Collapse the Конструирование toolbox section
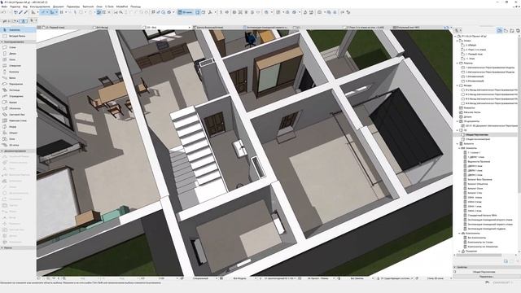Screen dimensions: 521x293 (x=2, y=42)
